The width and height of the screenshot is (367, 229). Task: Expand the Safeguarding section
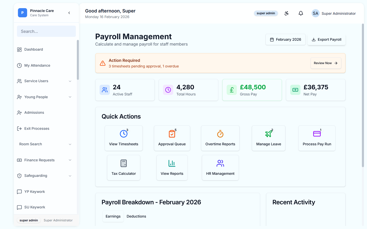click(x=70, y=176)
